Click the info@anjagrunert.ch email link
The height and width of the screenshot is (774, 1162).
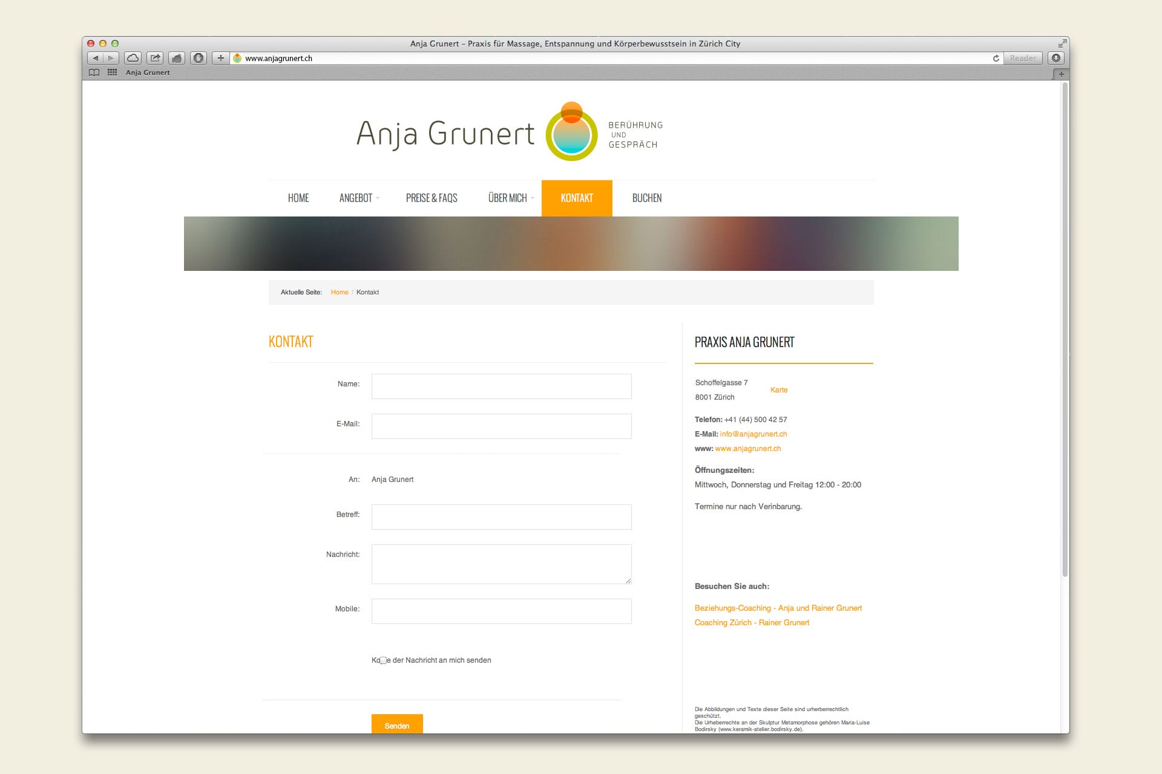pos(753,434)
